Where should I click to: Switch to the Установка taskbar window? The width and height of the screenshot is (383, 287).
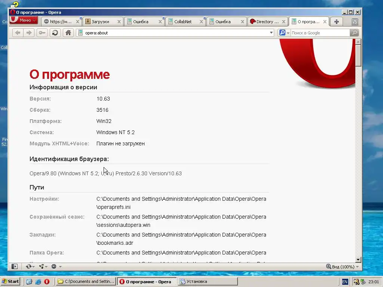coord(208,281)
